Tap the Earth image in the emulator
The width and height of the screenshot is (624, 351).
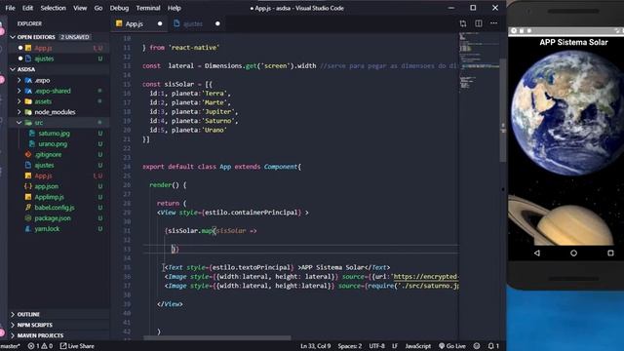tap(567, 113)
